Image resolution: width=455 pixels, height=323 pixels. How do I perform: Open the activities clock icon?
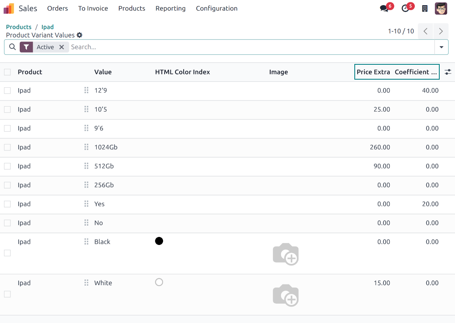pos(405,8)
